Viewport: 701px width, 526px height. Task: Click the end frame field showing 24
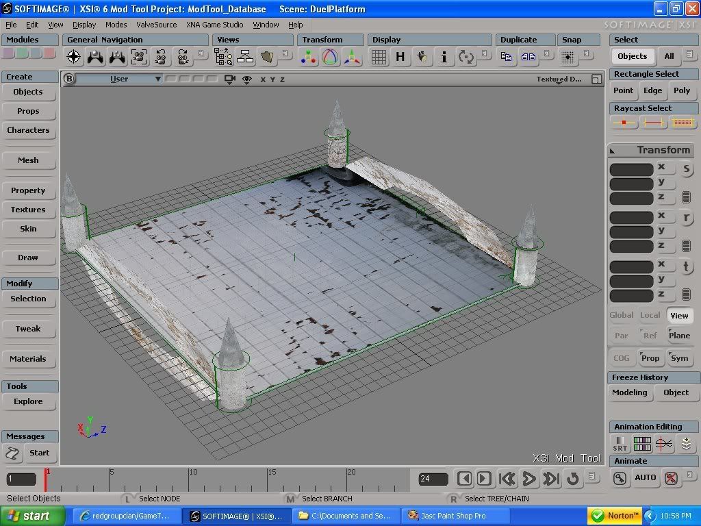433,479
